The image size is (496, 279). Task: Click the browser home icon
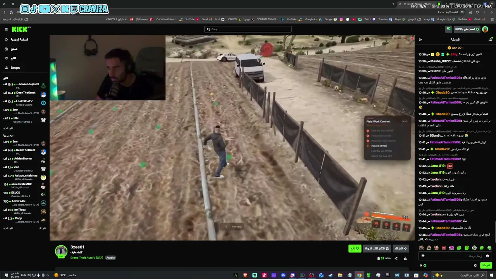click(x=470, y=12)
